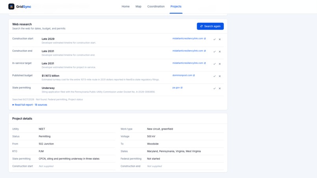Click the PJM RTO value
Screen dimensions: 317x178
[41, 151]
